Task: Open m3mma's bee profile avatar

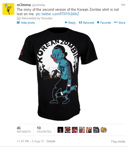Action: click(9, 9)
